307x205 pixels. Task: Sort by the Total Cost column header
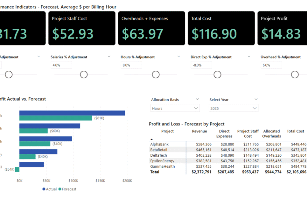(x=295, y=131)
